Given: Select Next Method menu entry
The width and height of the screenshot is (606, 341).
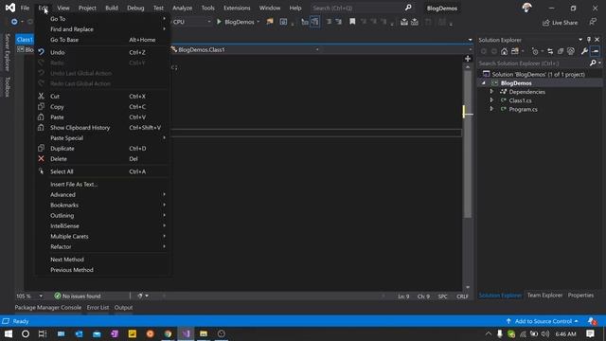Looking at the screenshot, I should (102, 260).
